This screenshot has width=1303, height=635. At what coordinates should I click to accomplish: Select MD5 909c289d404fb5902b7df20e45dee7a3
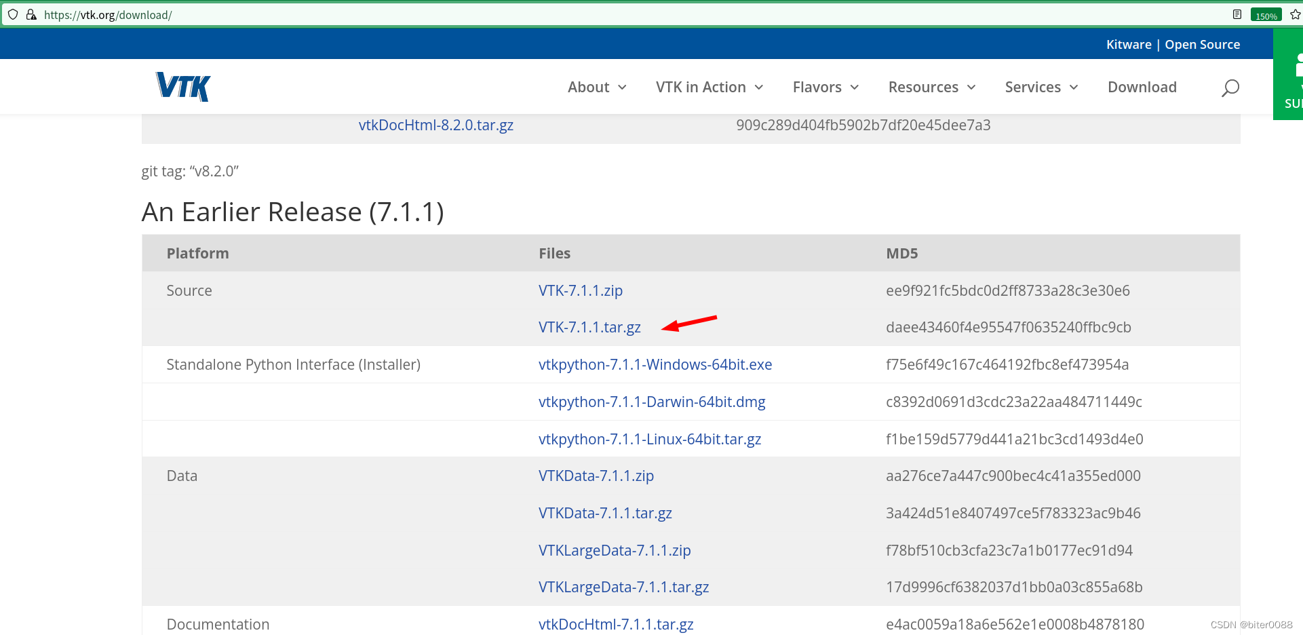click(863, 125)
